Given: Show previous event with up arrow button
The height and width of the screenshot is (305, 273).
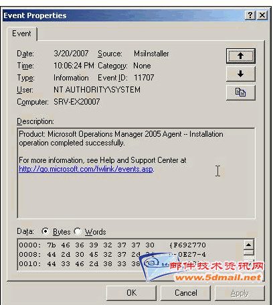Looking at the screenshot, I should pyautogui.click(x=241, y=56).
